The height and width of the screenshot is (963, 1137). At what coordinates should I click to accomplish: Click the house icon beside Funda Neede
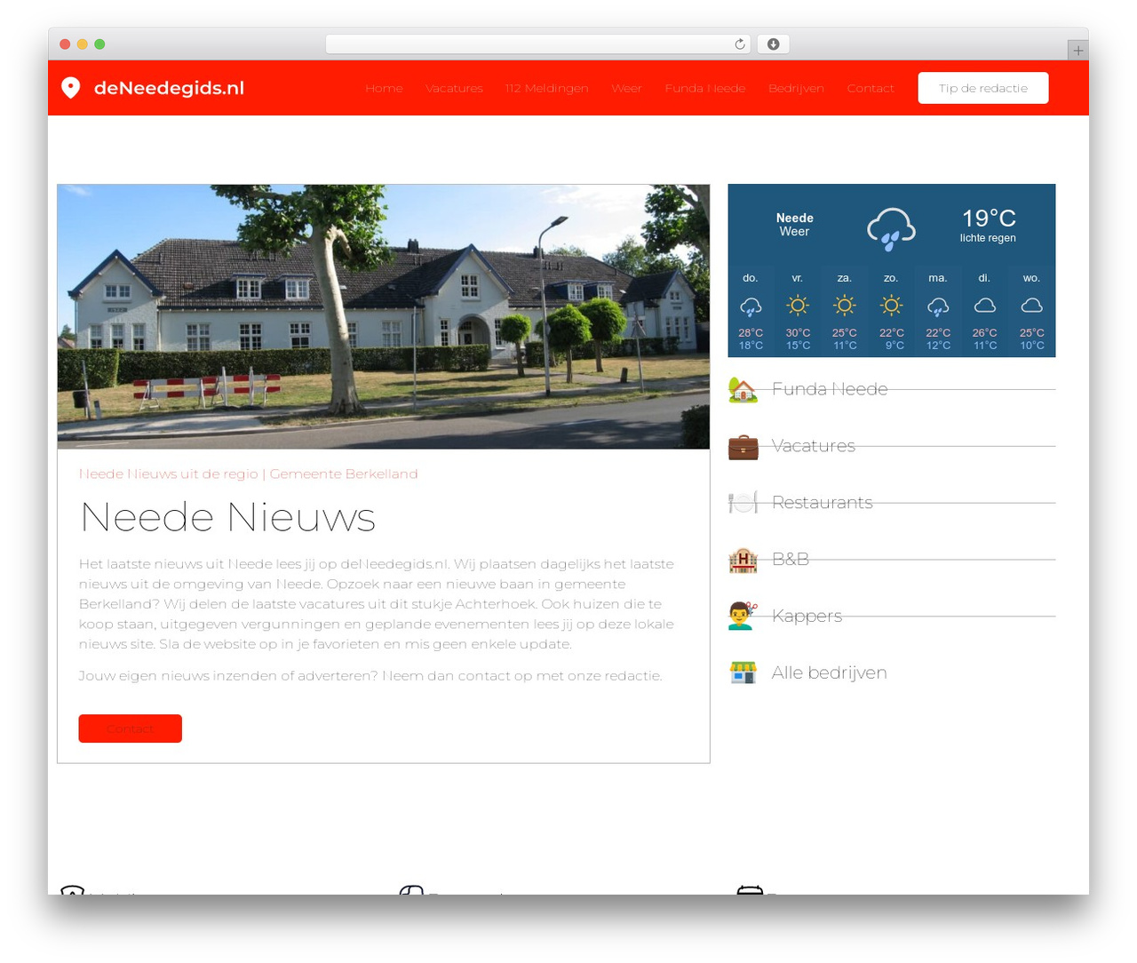pos(743,389)
